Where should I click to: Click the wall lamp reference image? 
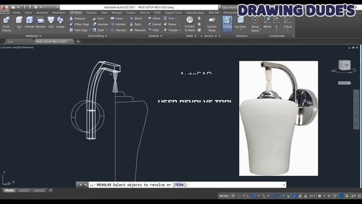point(279,118)
